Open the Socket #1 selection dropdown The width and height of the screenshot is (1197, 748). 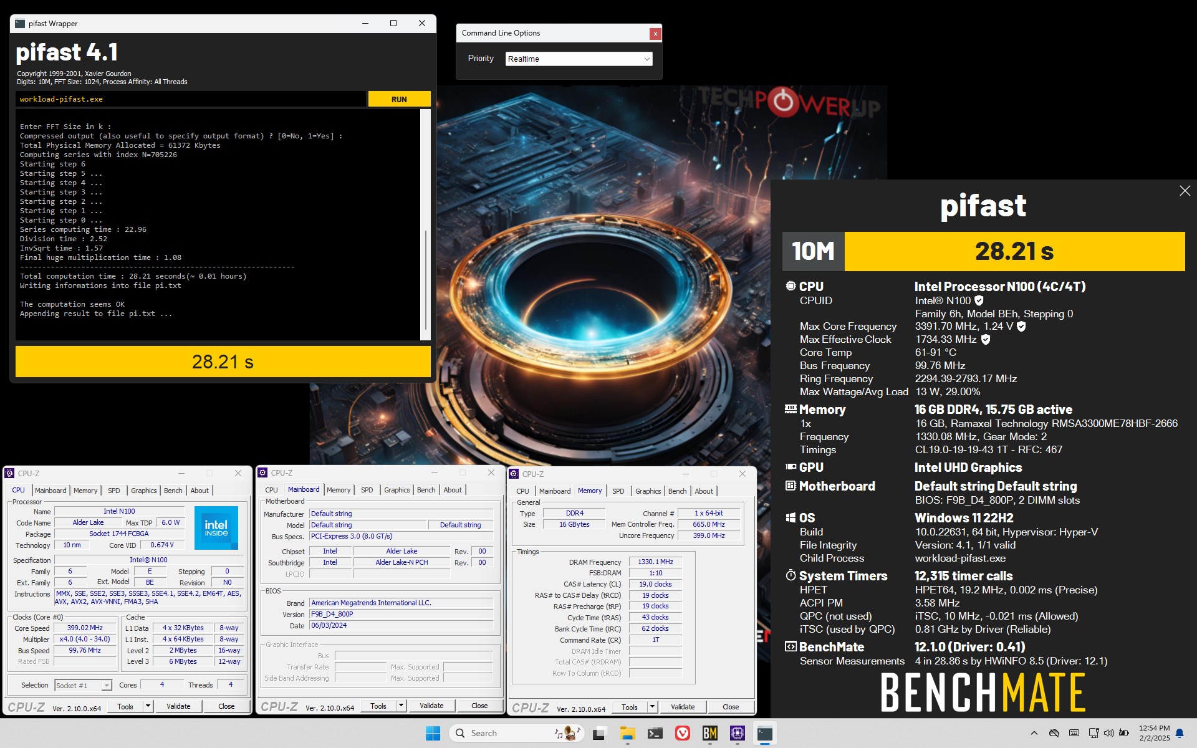click(x=83, y=685)
